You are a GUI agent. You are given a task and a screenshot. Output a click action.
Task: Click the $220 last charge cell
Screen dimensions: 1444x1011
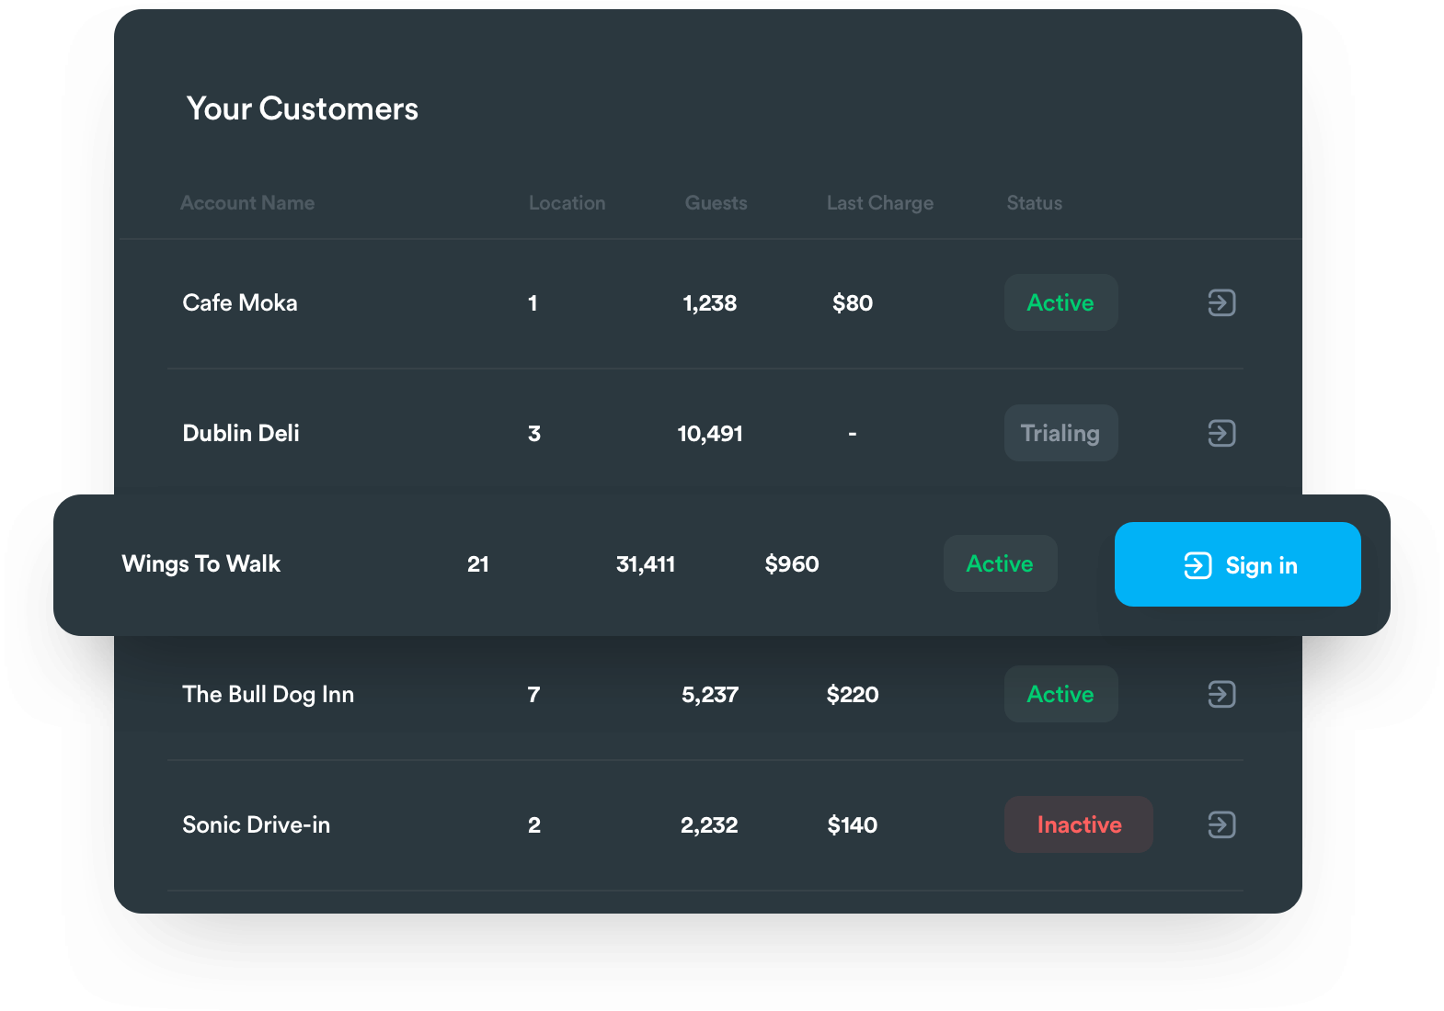click(x=853, y=694)
